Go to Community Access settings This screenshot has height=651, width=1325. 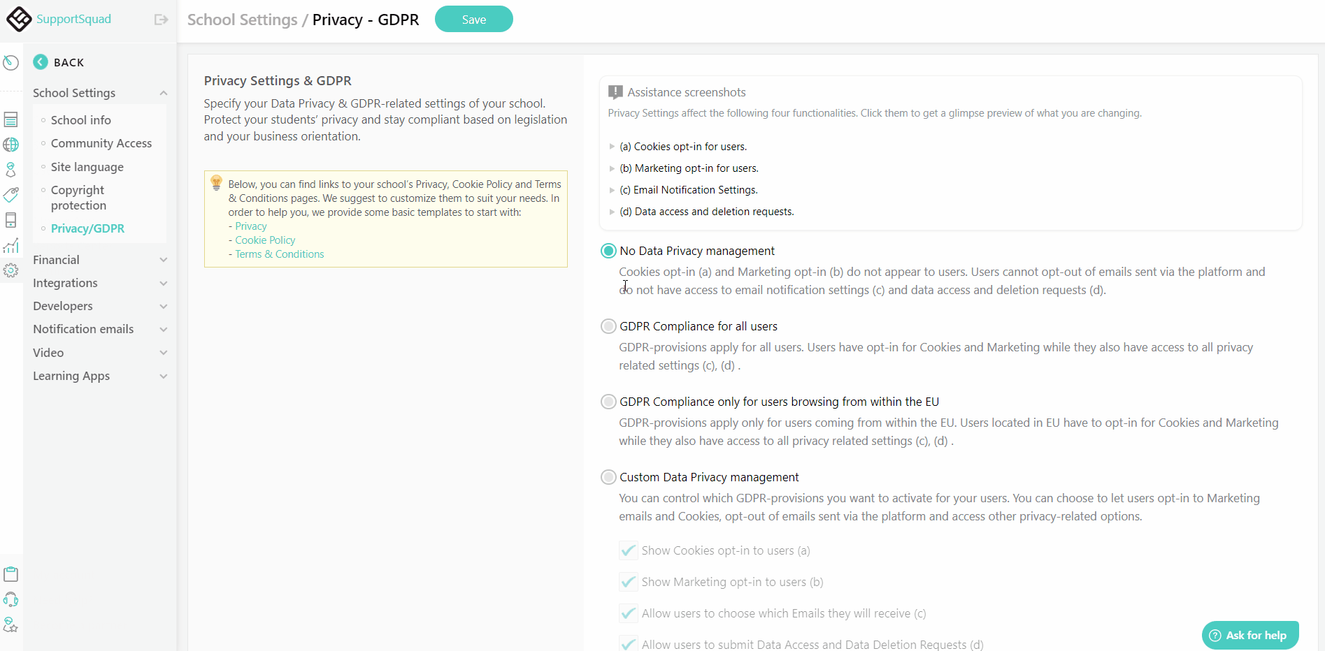(101, 143)
